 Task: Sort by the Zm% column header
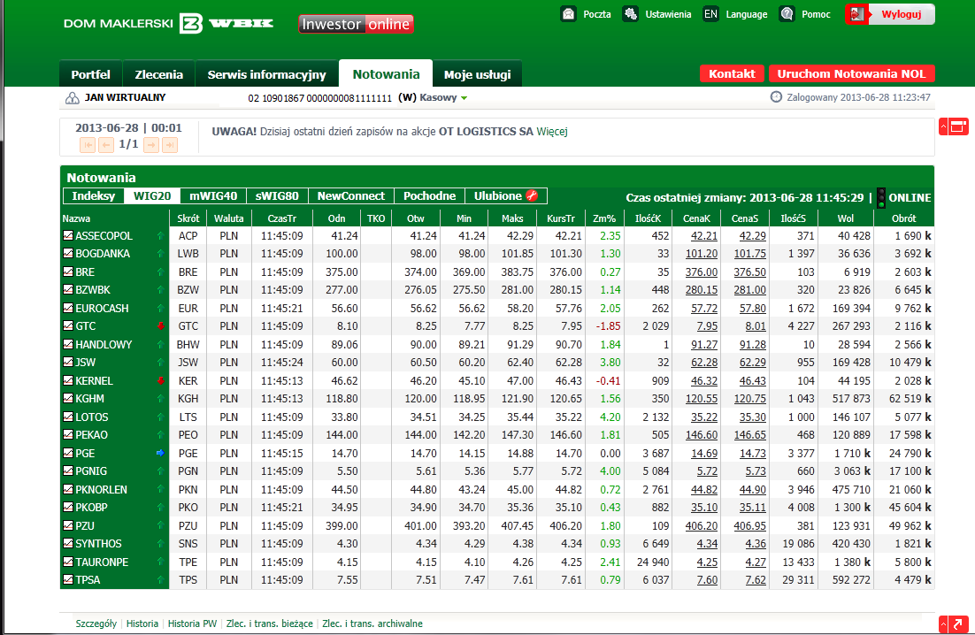(x=604, y=218)
